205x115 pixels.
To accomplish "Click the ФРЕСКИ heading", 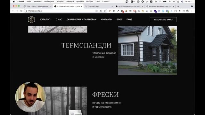I will 105,95.
